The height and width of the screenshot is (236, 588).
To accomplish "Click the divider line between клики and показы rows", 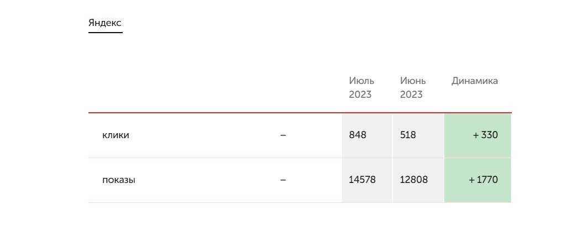I will tap(221, 158).
